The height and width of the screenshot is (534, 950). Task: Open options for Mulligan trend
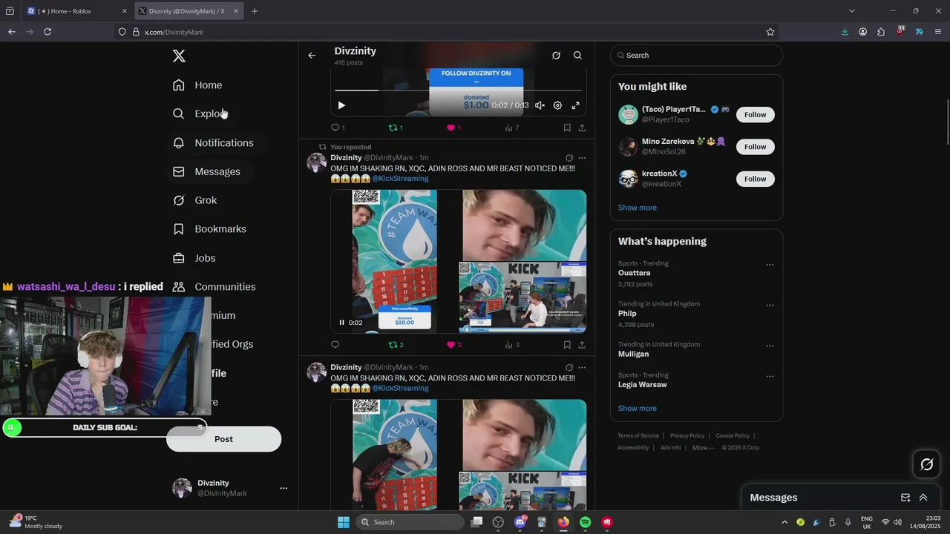coord(770,346)
